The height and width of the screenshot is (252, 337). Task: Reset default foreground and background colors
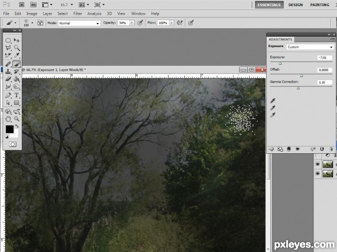(x=7, y=136)
